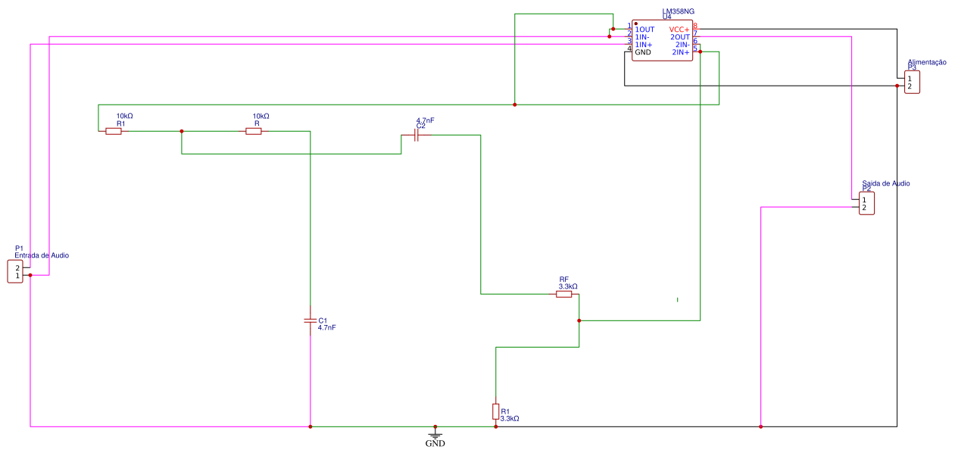Image resolution: width=958 pixels, height=456 pixels.
Task: Select the "Entrada de Audio" label
Action: tap(42, 256)
